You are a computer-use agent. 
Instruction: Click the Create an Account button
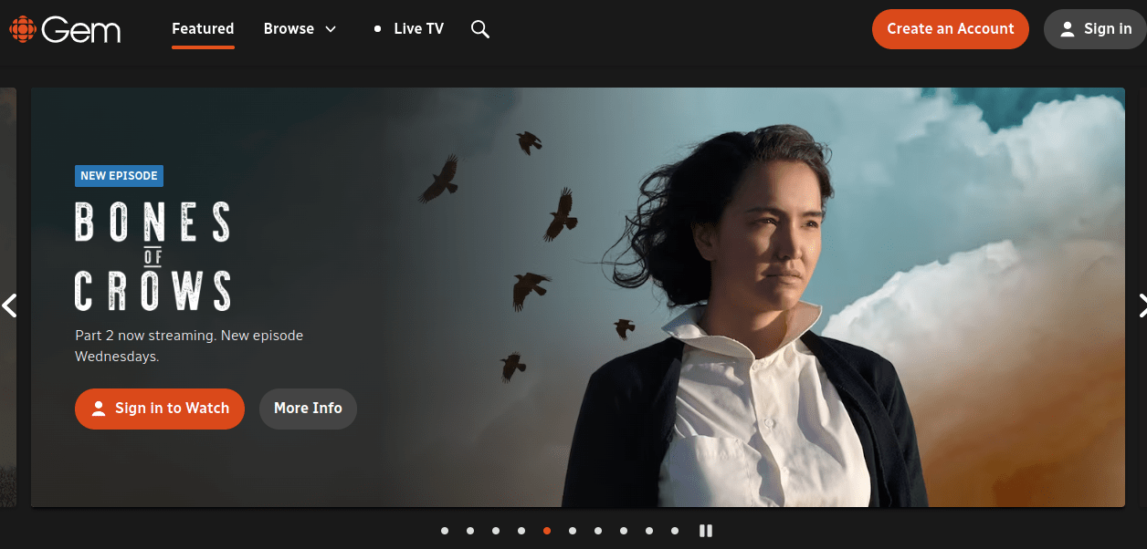click(x=950, y=29)
